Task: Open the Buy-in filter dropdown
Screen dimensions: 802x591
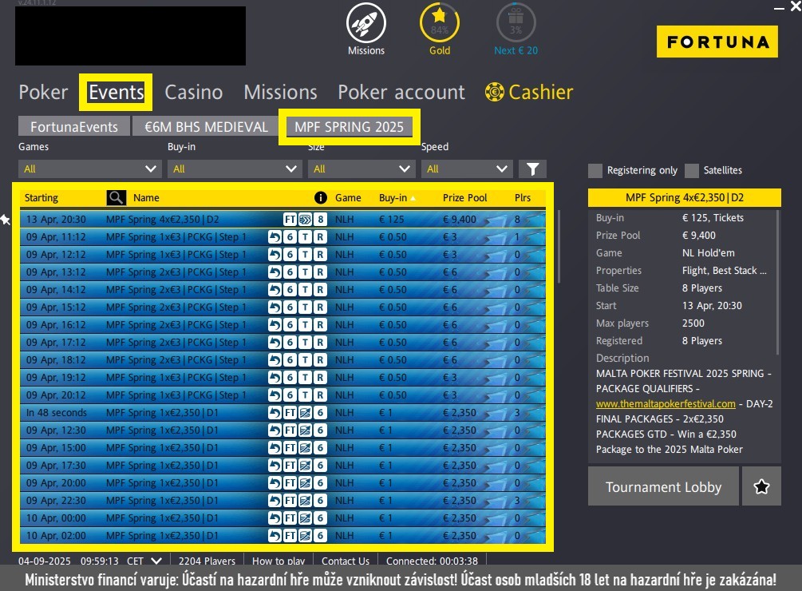Action: pos(235,169)
